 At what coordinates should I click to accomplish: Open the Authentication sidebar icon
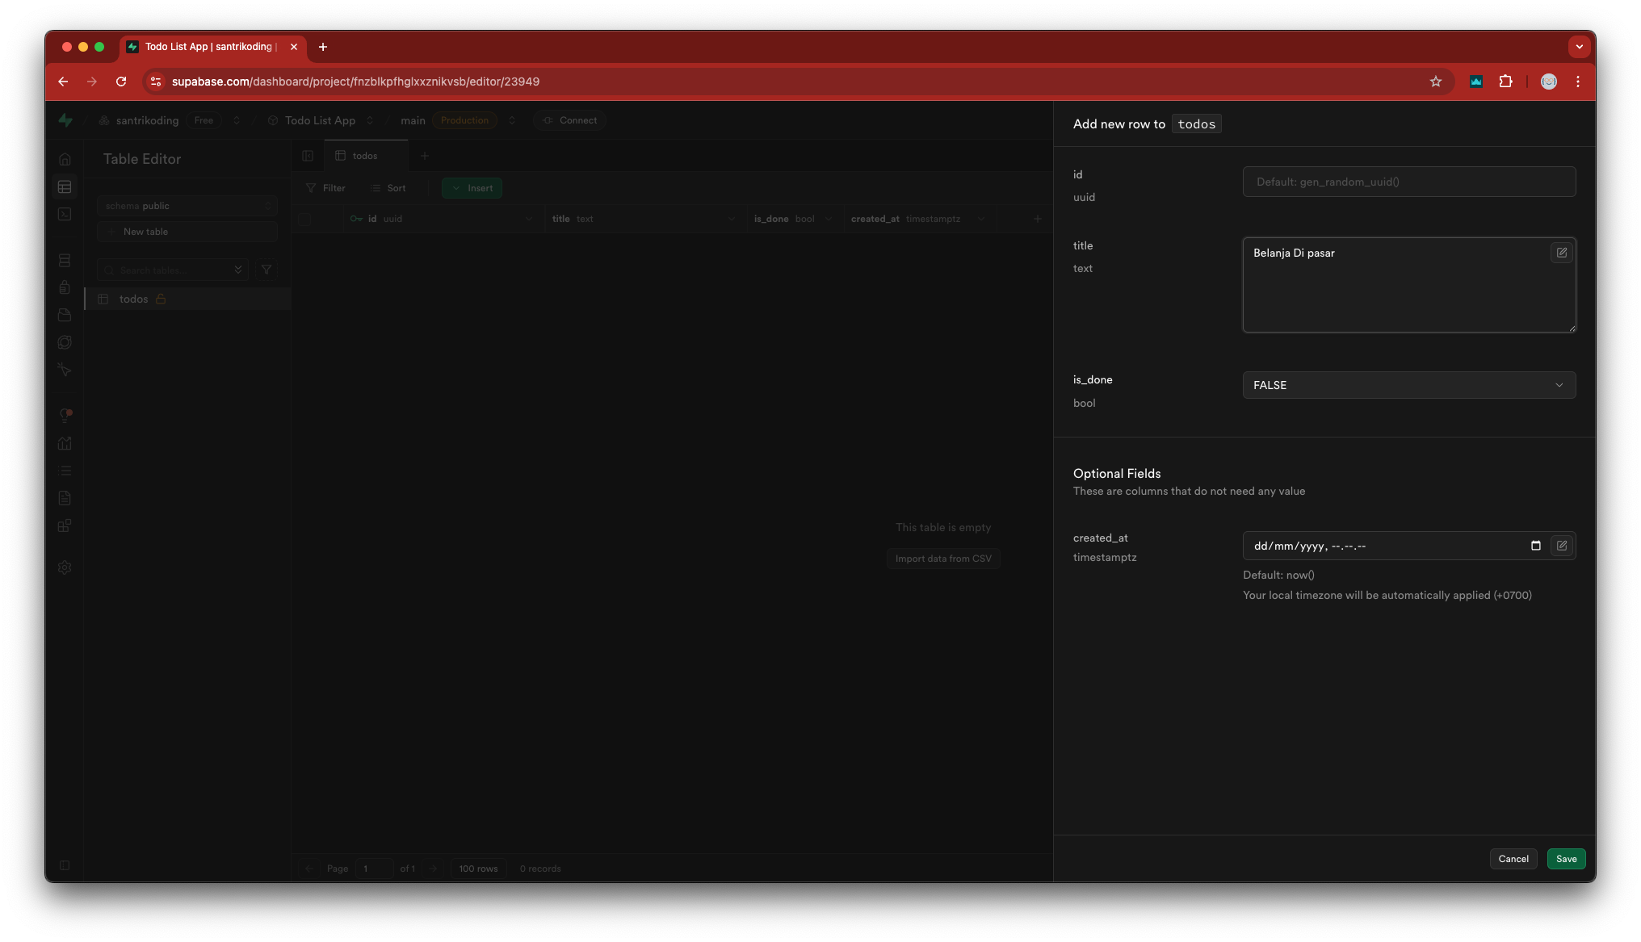65,287
